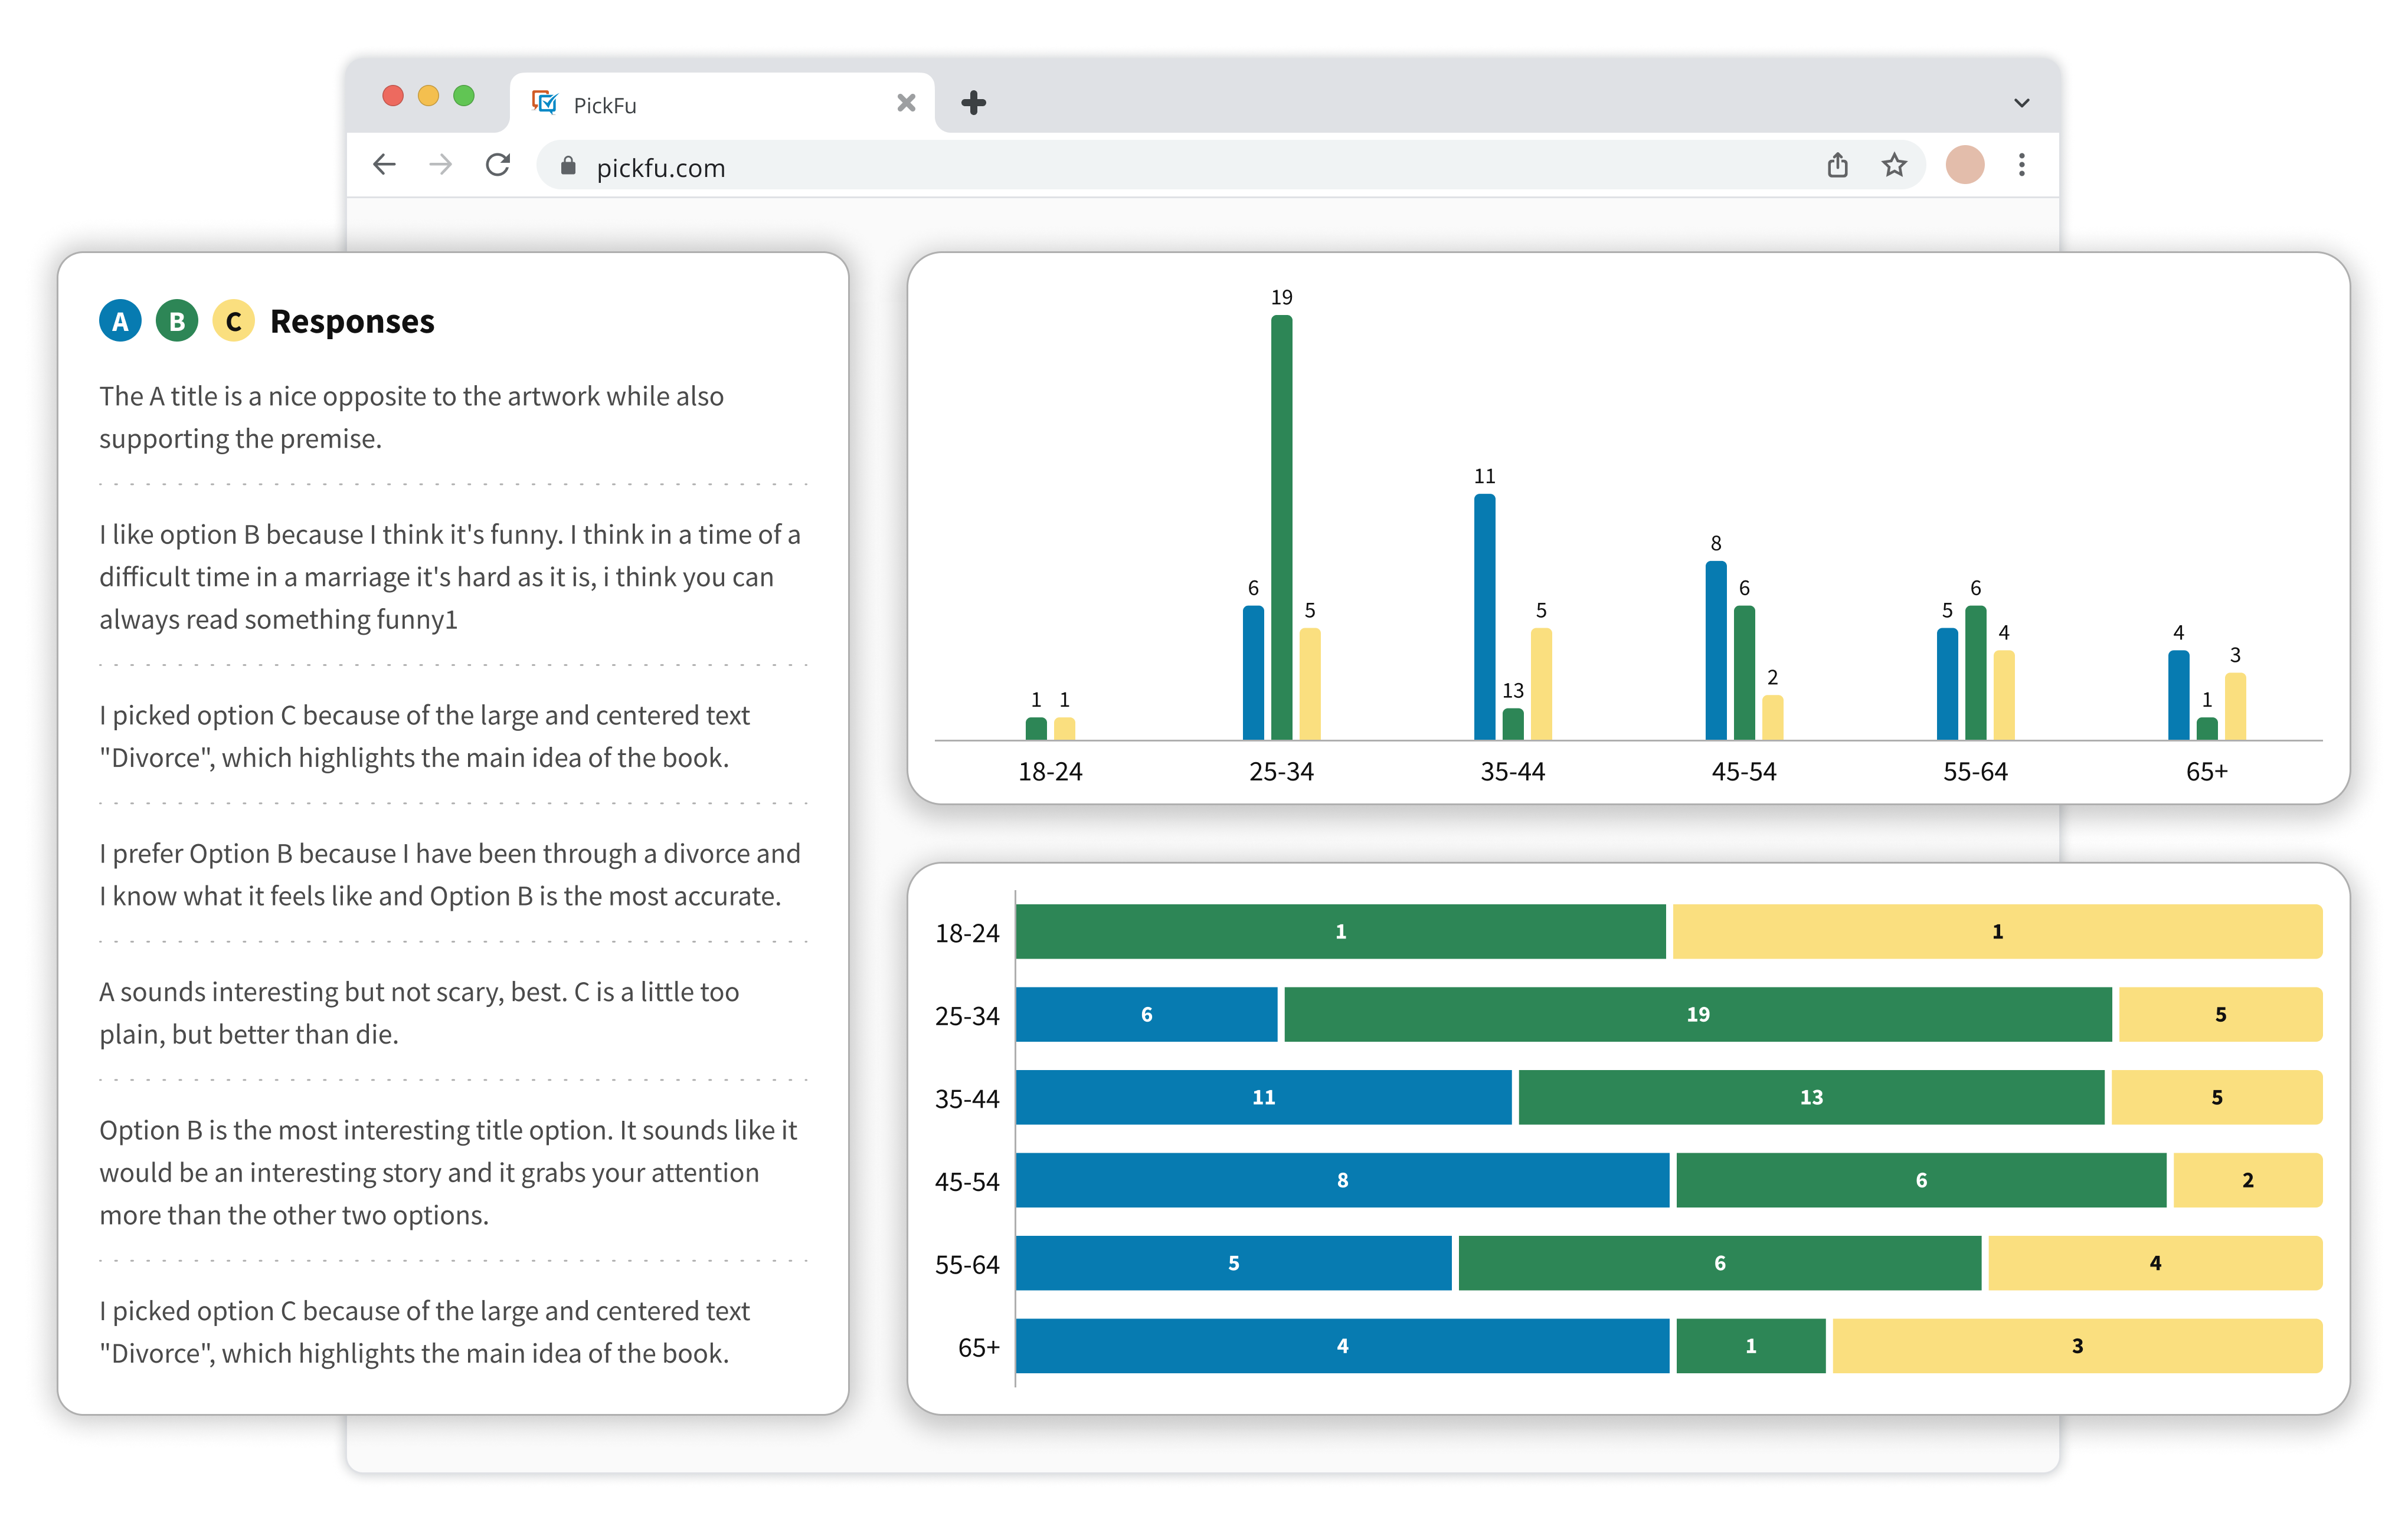
Task: Click the forward navigation arrow
Action: point(441,165)
